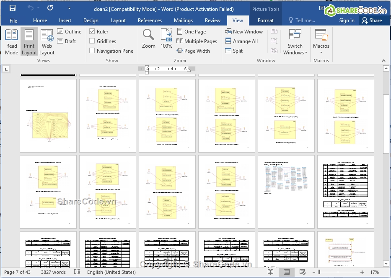The image size is (391, 278).
Task: Open Customize Quick Access Toolbar arrow
Action: click(x=69, y=8)
